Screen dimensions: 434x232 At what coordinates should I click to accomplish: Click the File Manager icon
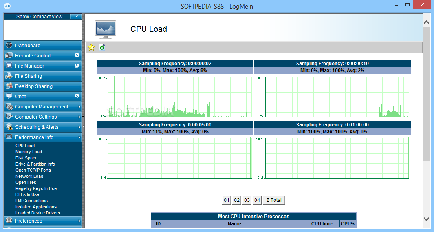(9, 66)
